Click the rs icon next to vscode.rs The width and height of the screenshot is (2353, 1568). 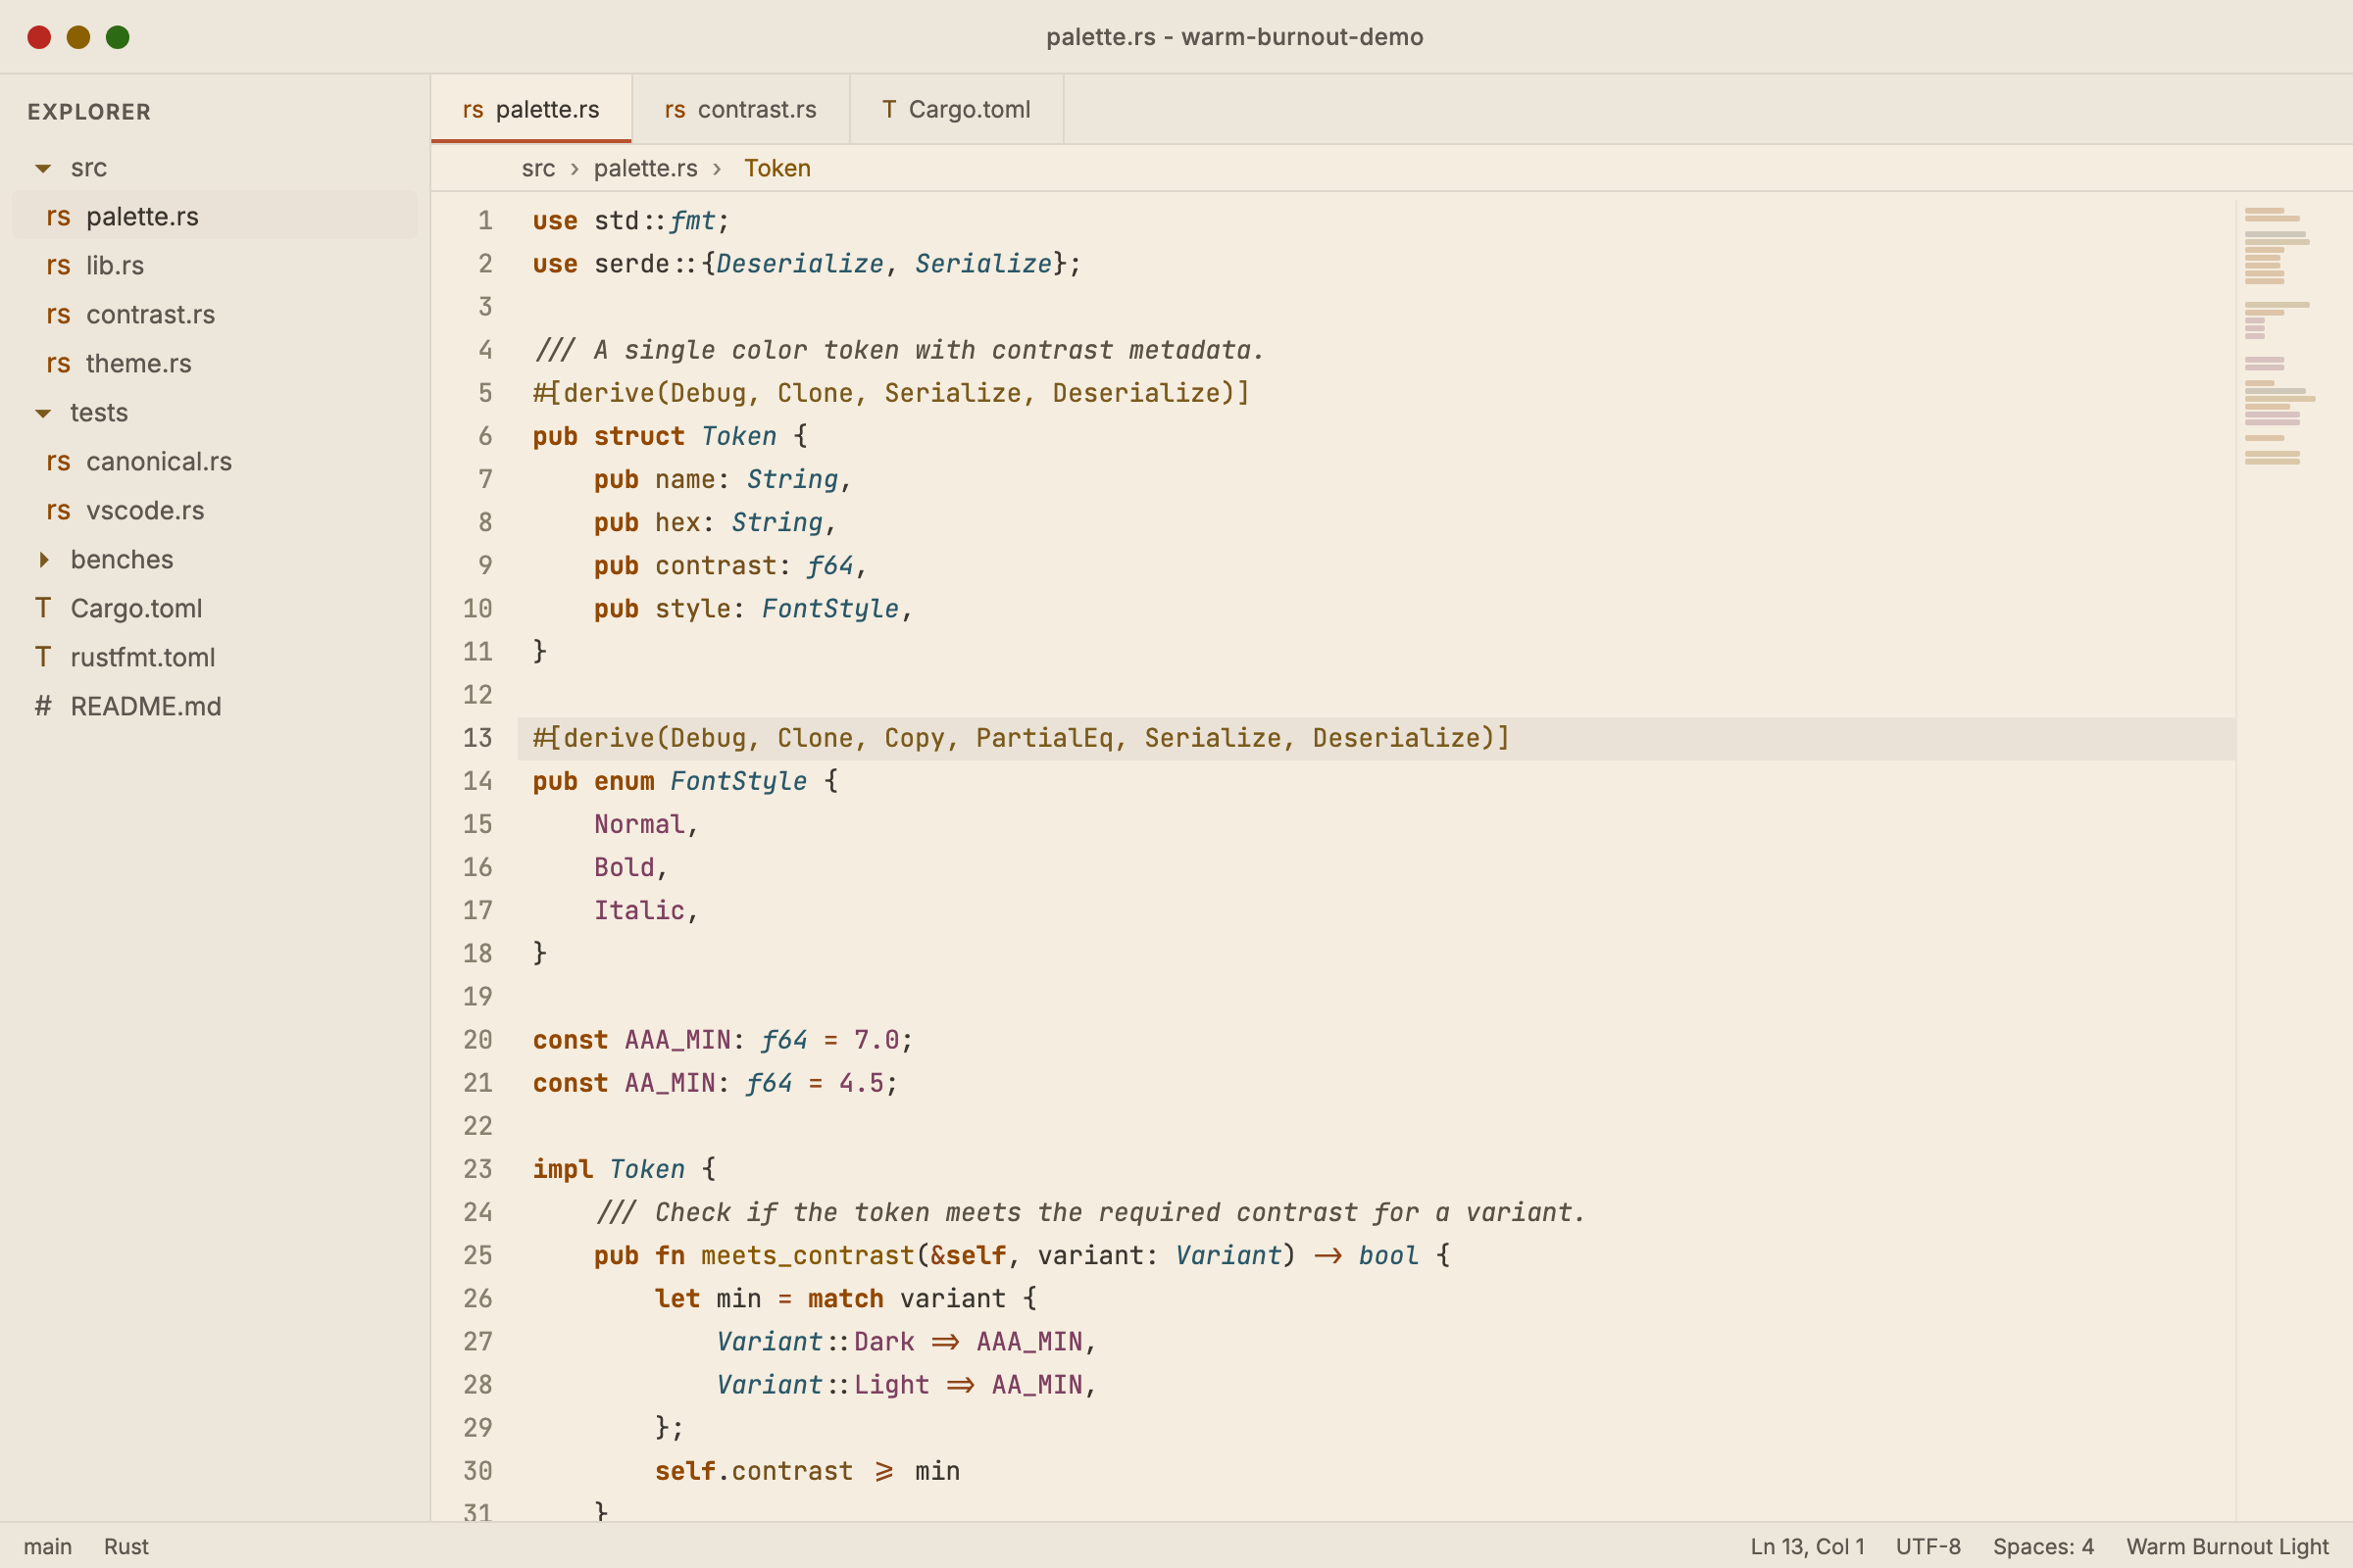click(58, 510)
